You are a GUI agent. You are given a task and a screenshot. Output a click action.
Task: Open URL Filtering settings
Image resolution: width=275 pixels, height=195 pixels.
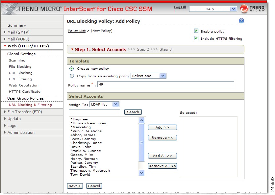[20, 79]
